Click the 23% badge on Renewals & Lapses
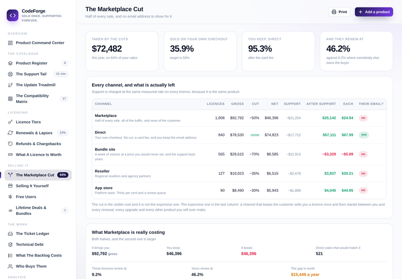 pos(63,133)
